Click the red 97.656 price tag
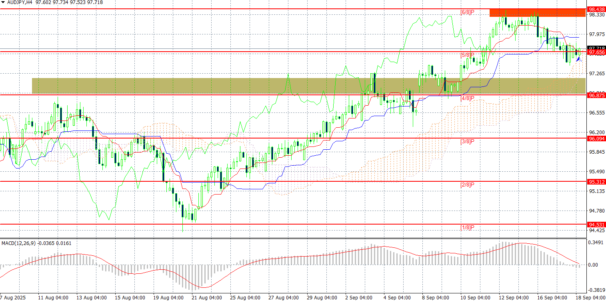 (x=596, y=52)
